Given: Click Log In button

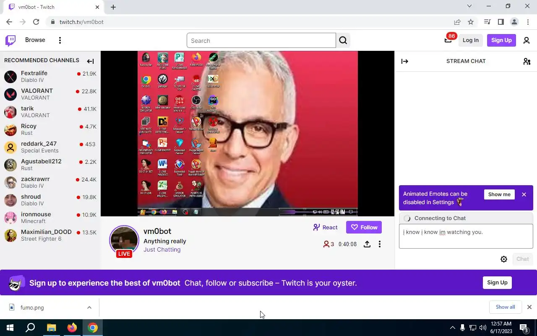Looking at the screenshot, I should coord(471,40).
